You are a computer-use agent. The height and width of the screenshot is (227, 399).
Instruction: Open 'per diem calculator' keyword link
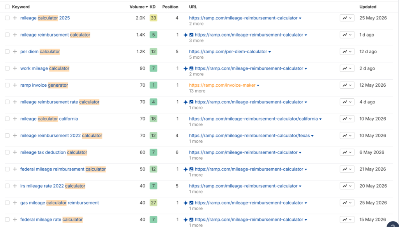[40, 52]
